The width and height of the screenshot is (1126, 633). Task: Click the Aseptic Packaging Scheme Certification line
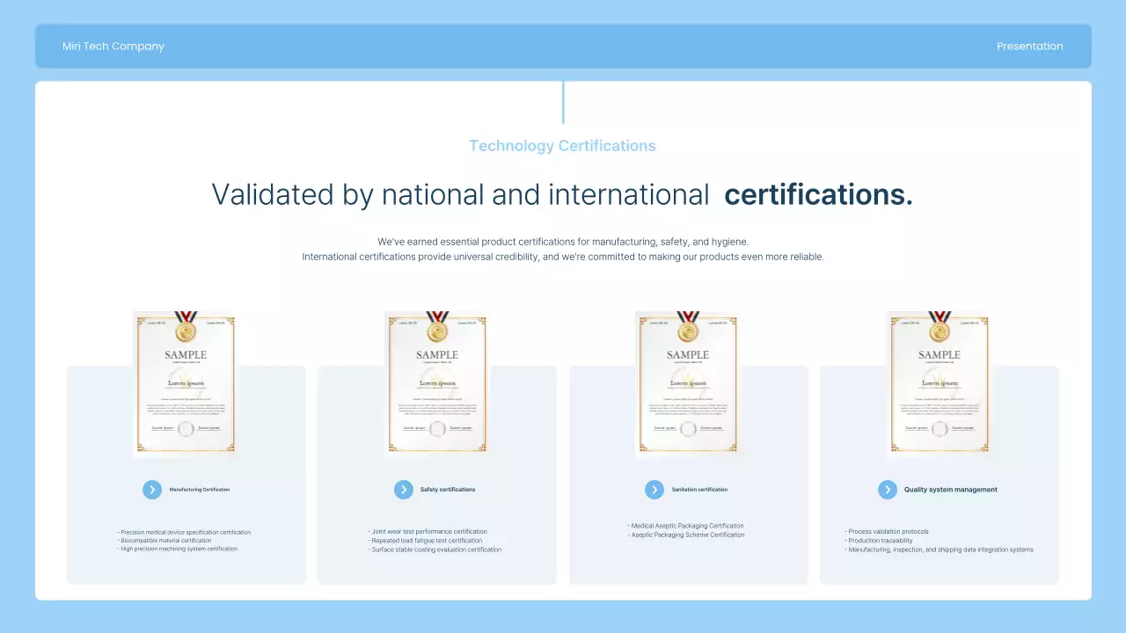688,535
